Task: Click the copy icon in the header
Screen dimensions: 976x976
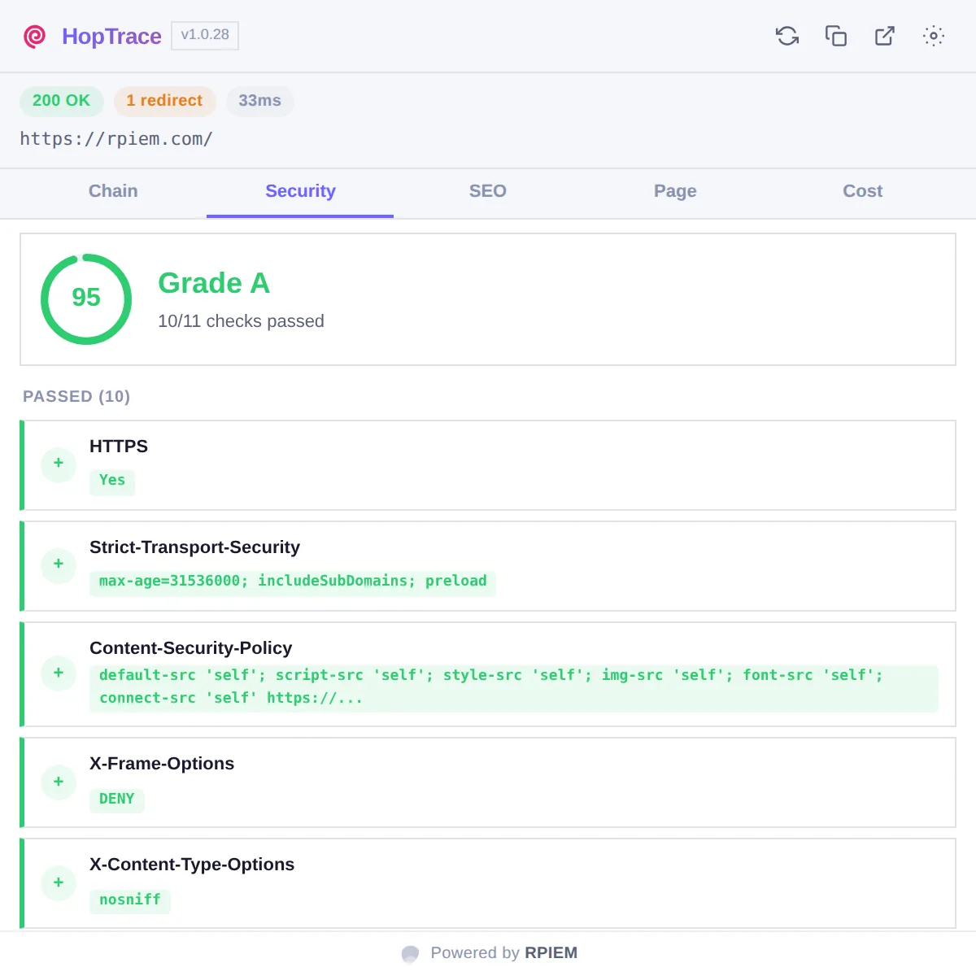Action: (x=836, y=36)
